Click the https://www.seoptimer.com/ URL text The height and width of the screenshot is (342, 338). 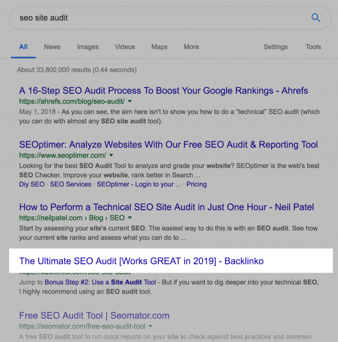pyautogui.click(x=62, y=155)
